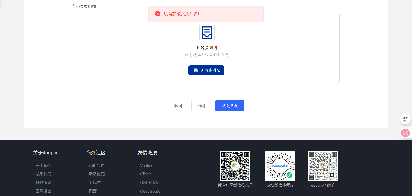412x196 pixels.
Task: Click the 海外社区 footer heading
Action: coord(96,153)
